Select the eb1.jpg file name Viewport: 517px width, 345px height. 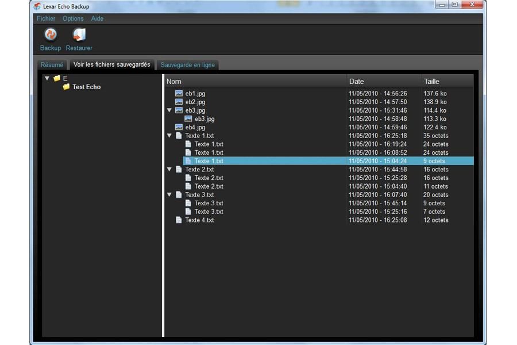point(195,93)
